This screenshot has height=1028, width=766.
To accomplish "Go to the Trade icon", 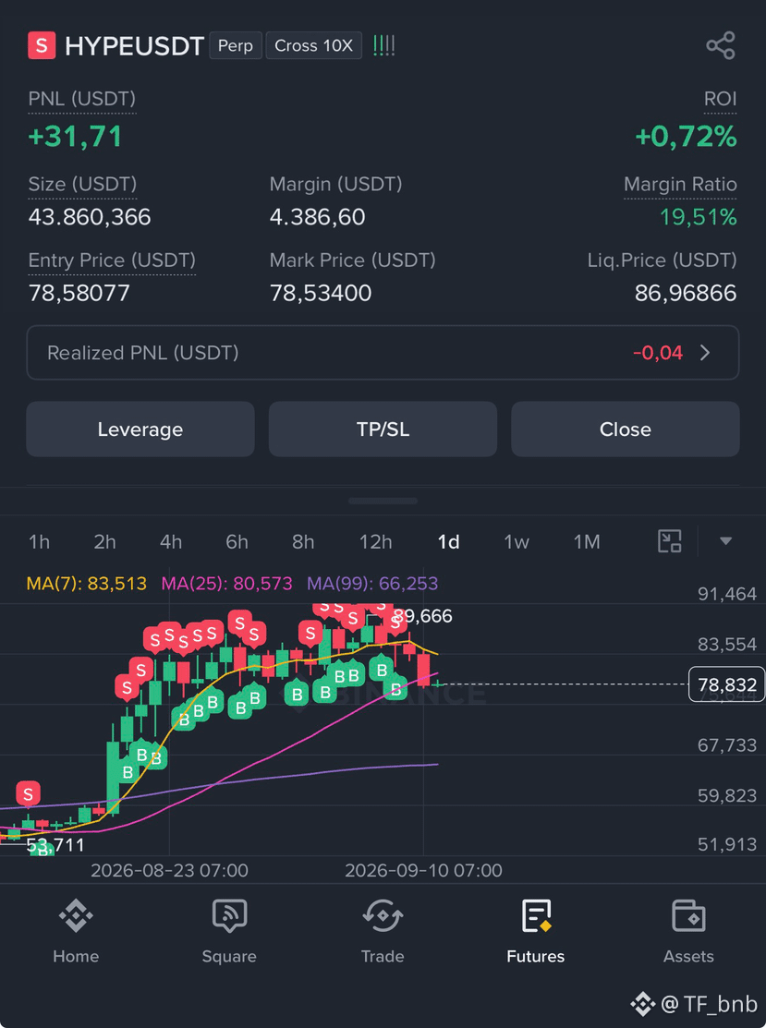I will tap(383, 915).
